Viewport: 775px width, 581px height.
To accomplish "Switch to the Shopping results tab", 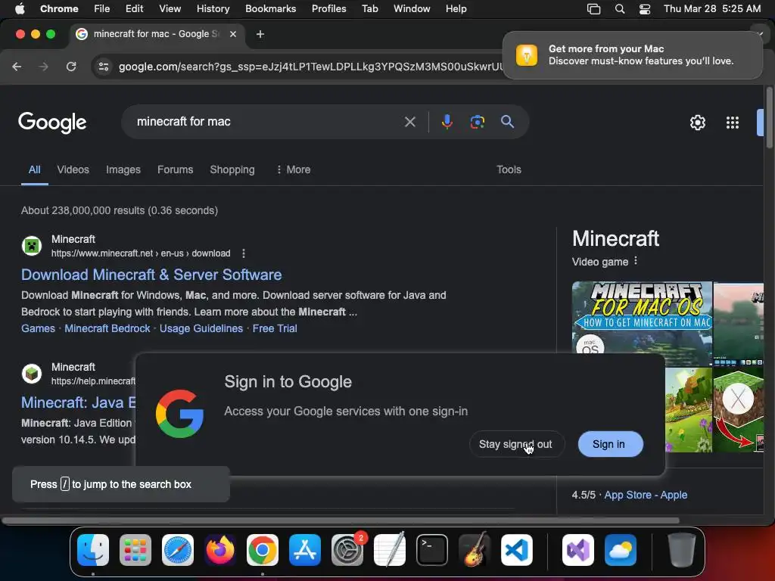I will [x=232, y=169].
